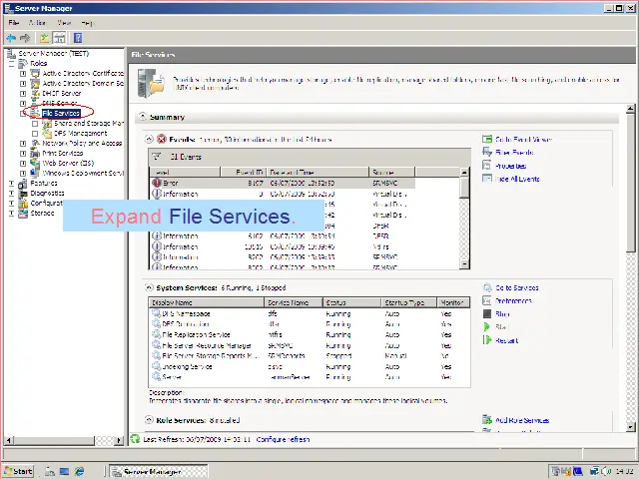Screen dimensions: 639x479
Task: Select the File Replication Service row
Action: tap(309, 335)
